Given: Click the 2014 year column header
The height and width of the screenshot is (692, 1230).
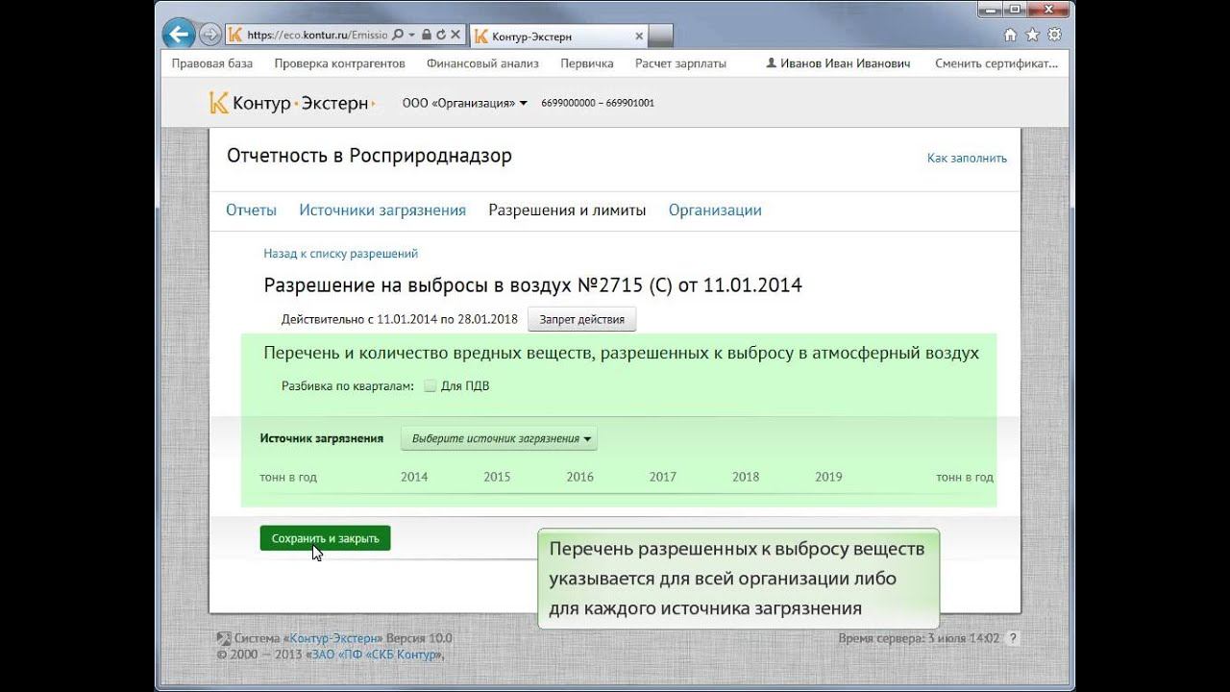Looking at the screenshot, I should [414, 477].
